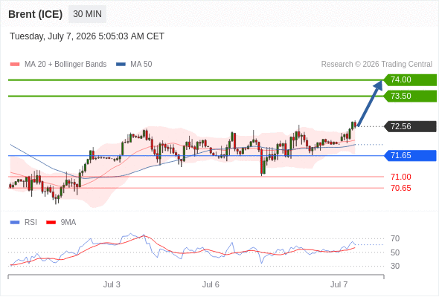
Task: Click the black 72.56 current price tag
Action: [410, 126]
